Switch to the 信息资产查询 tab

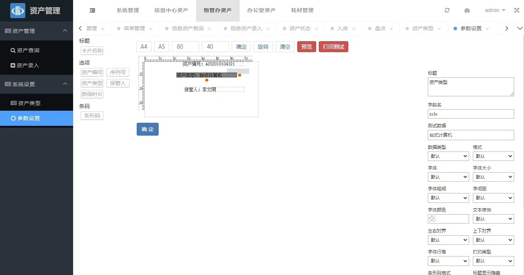(x=187, y=28)
